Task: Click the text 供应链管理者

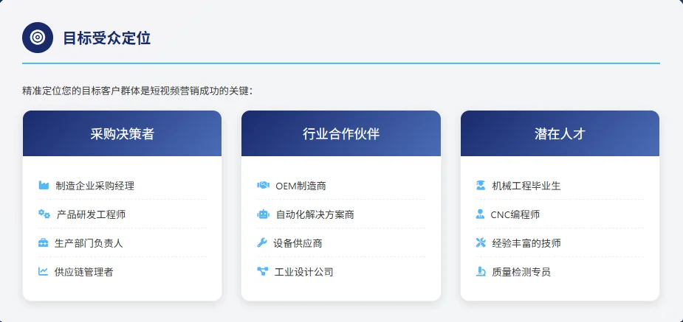Action: [84, 272]
